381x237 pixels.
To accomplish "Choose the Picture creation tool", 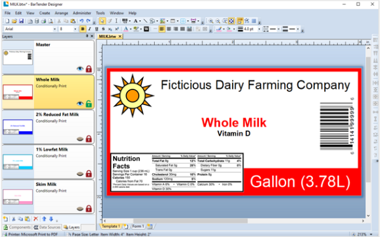I will coord(163,21).
